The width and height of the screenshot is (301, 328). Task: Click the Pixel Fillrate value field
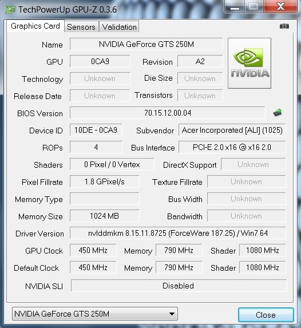104,181
